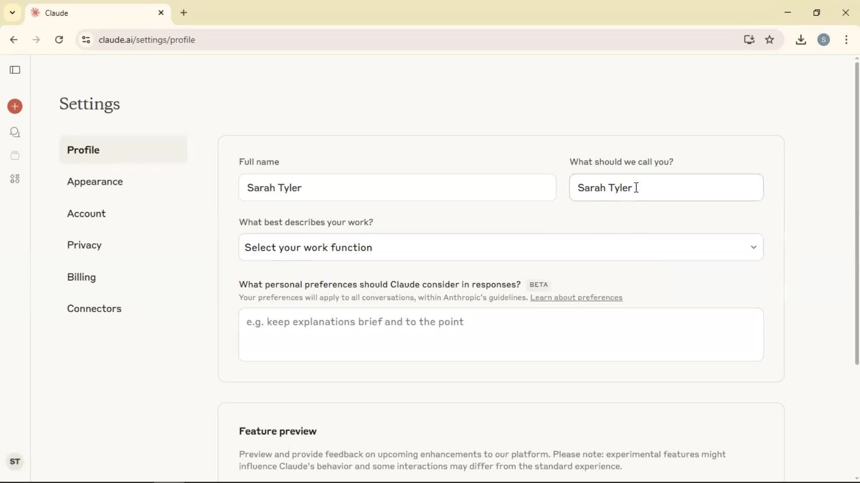Open the Projects icon in sidebar

[x=15, y=156]
